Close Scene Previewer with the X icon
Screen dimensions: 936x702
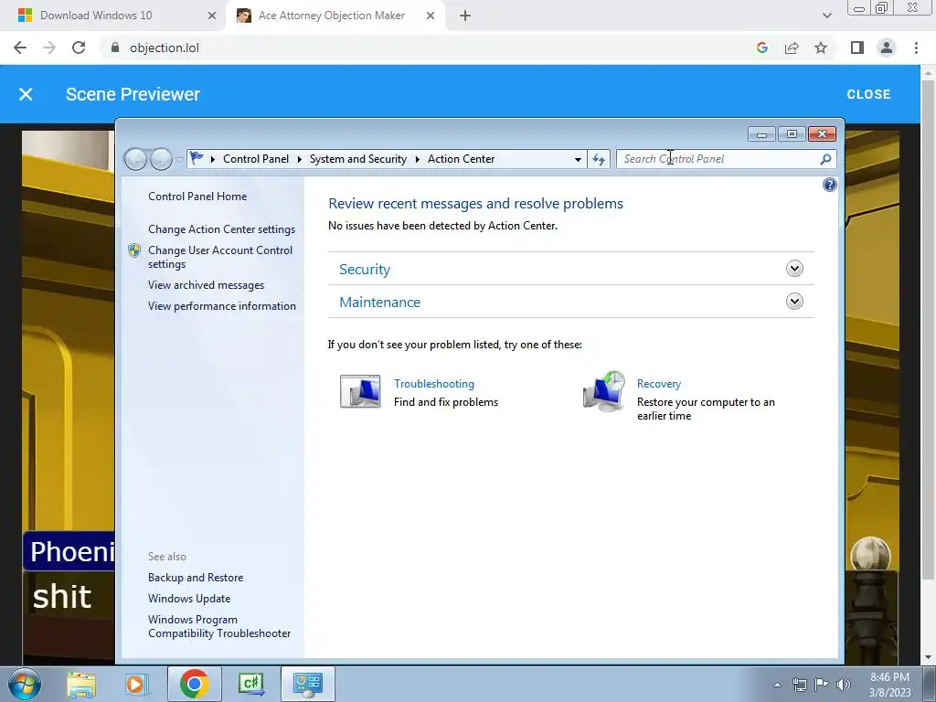[x=26, y=94]
